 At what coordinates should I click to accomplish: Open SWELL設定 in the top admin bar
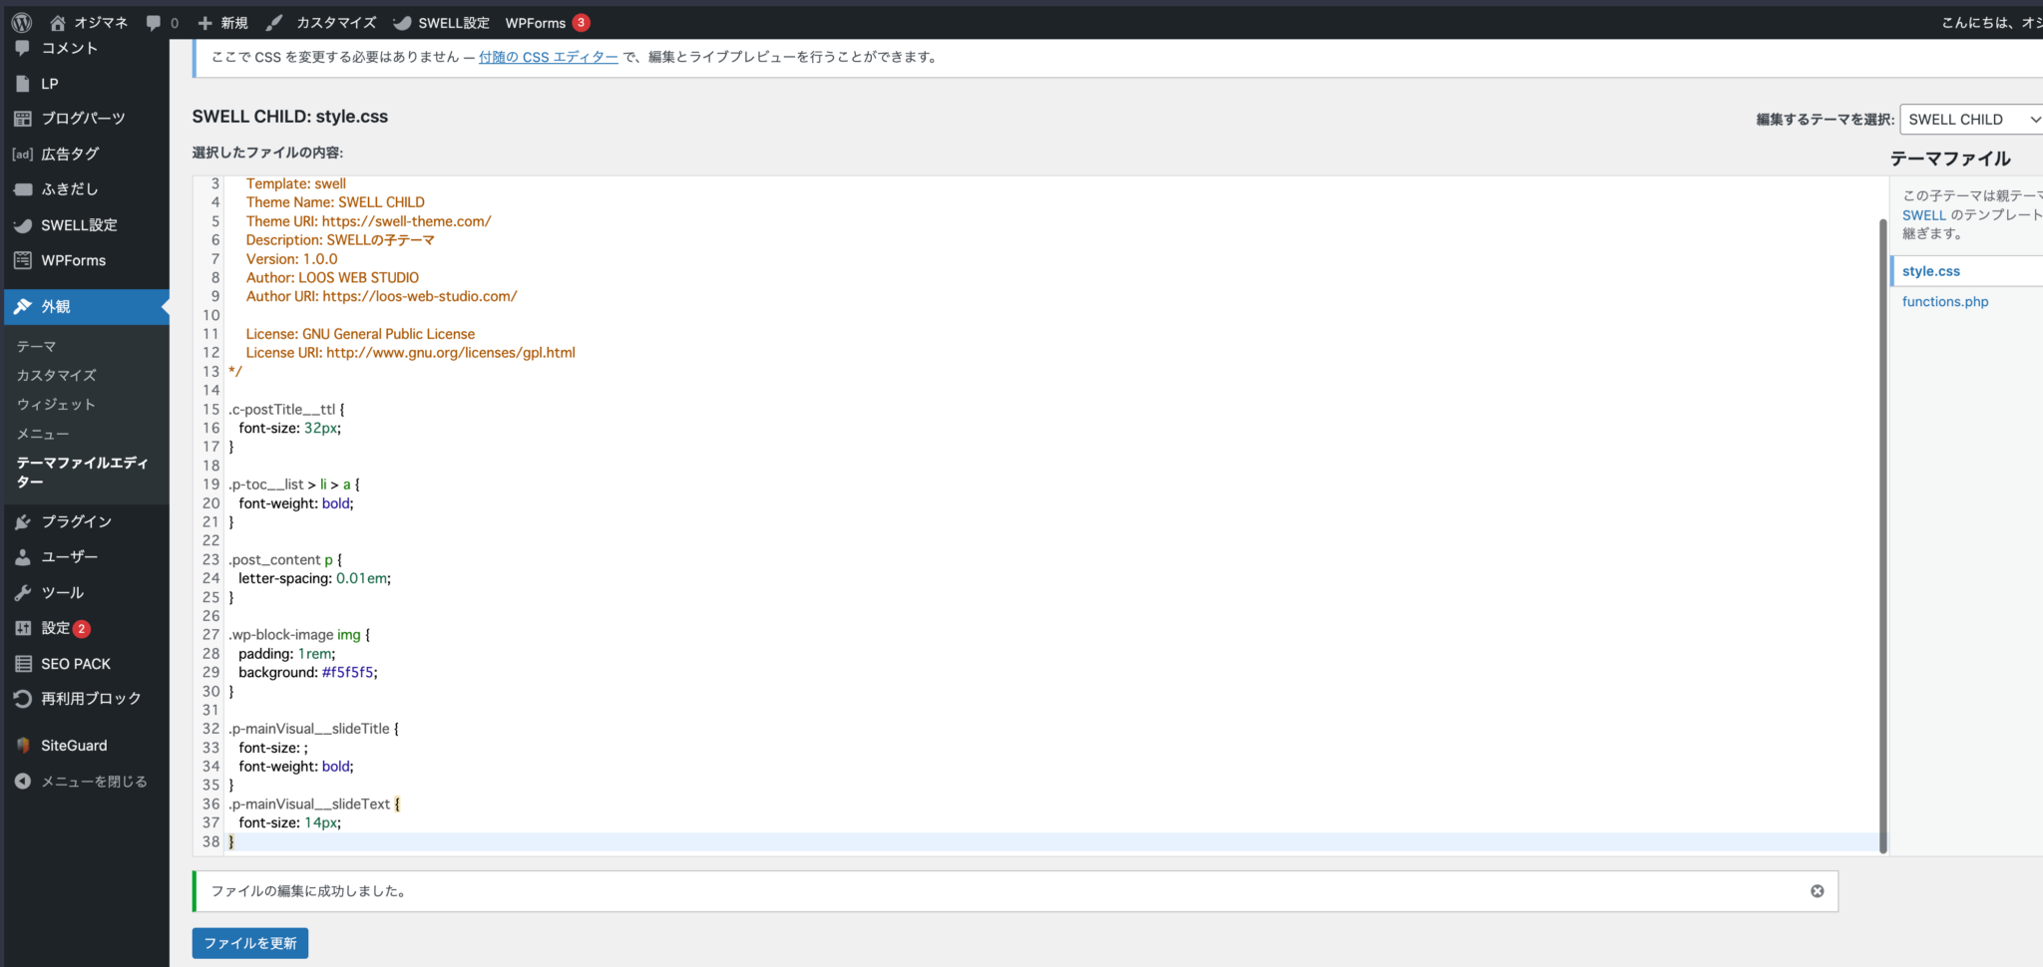(442, 22)
